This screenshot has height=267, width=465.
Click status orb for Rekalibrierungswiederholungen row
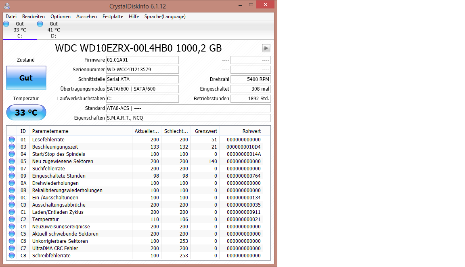12,190
